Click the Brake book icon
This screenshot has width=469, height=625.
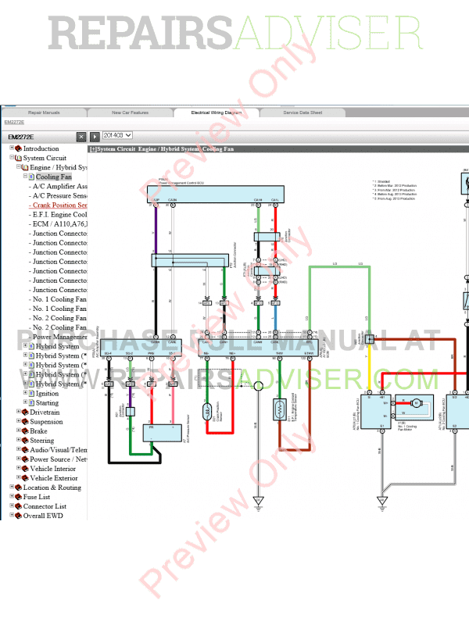pos(25,431)
